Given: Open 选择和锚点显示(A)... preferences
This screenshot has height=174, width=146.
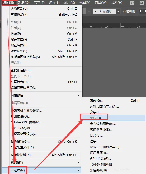Looking at the screenshot, I should point(113,107).
